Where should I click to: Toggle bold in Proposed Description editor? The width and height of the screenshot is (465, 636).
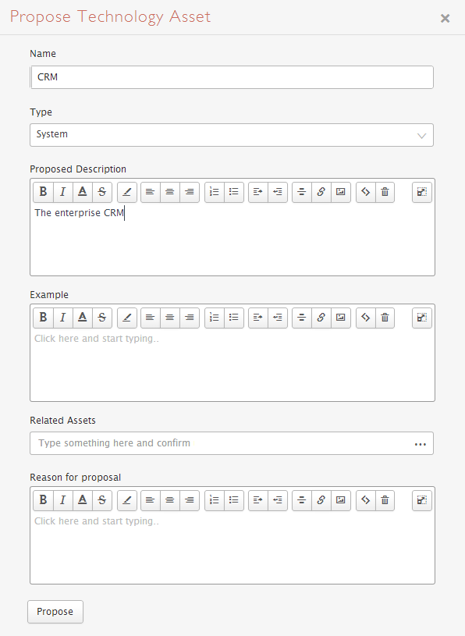click(44, 192)
